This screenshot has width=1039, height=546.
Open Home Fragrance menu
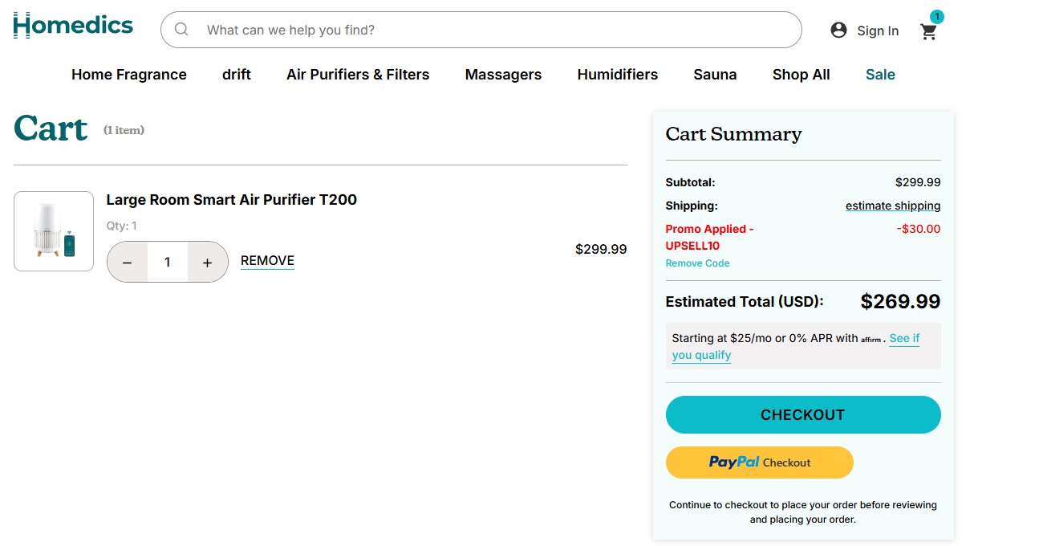pyautogui.click(x=129, y=75)
